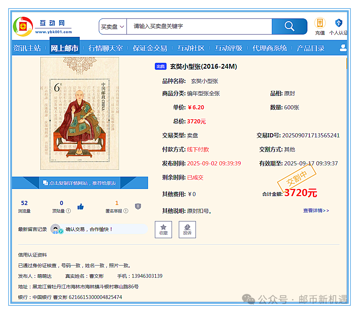Open the 资讯主站 nav item
The image size is (359, 314).
[x=27, y=48]
